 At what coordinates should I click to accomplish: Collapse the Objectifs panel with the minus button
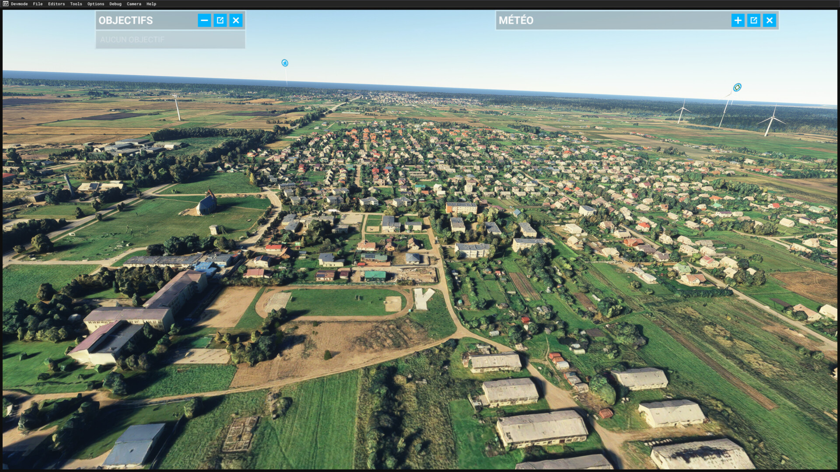point(204,20)
